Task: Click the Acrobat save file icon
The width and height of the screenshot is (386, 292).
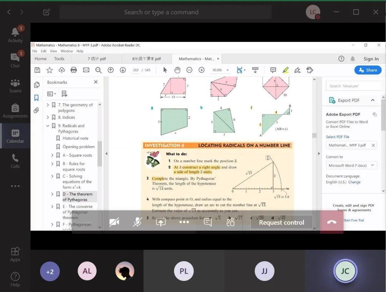Action: (x=37, y=70)
